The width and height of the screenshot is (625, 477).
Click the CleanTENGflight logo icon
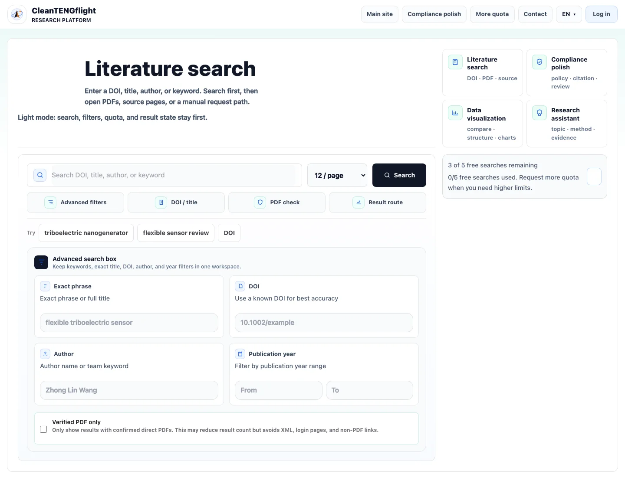17,14
